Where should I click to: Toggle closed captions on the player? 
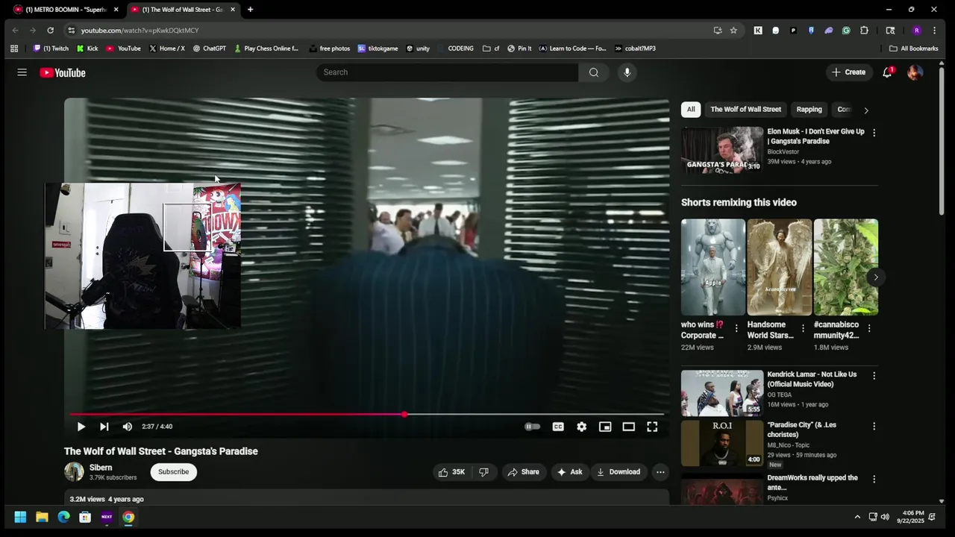[x=558, y=427]
